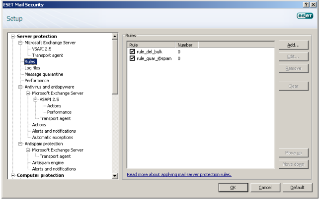Click the Move down button
The height and width of the screenshot is (199, 319).
[293, 164]
